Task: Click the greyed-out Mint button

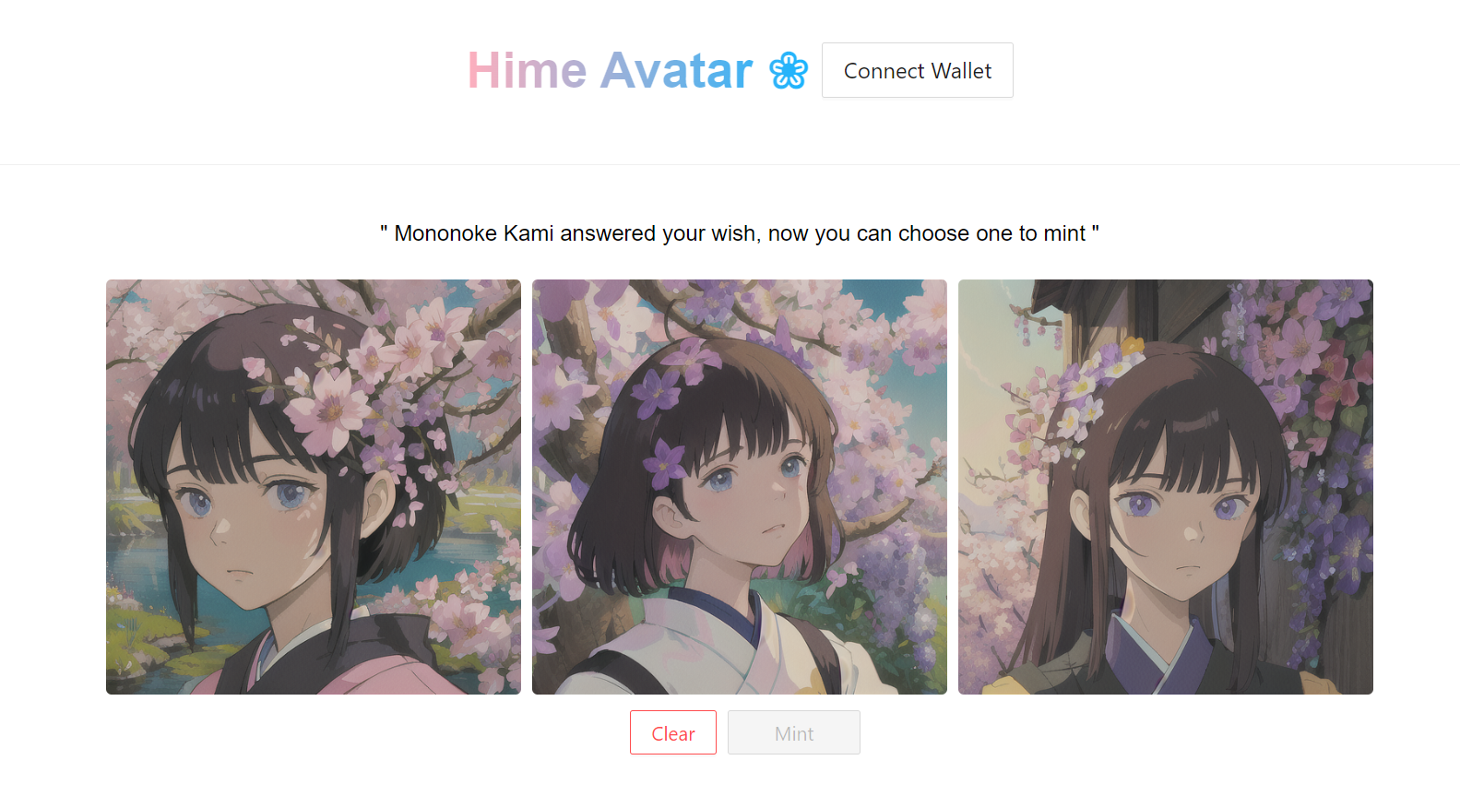Action: point(794,732)
